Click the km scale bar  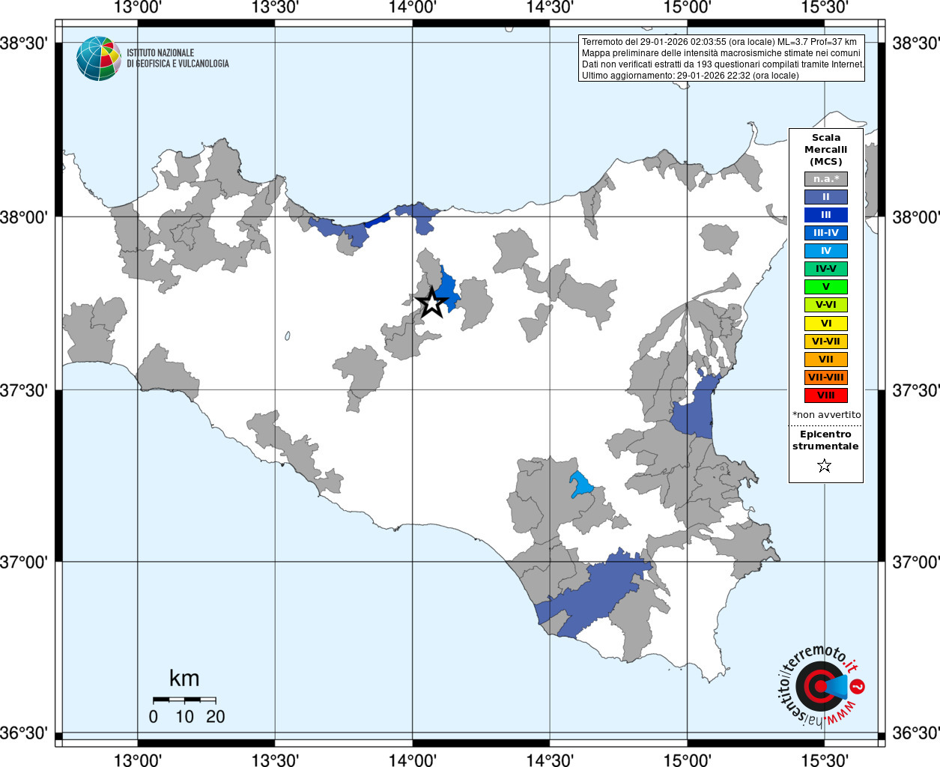(x=184, y=700)
